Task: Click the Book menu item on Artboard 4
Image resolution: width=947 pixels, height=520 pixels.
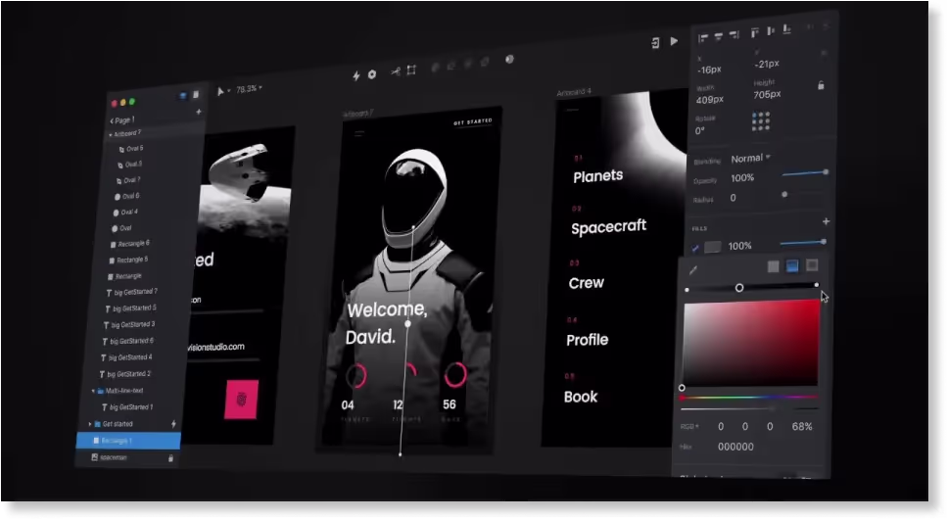Action: [581, 397]
